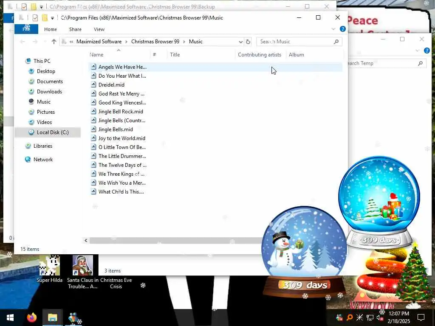The image size is (435, 326).
Task: Select This PC in navigation pane
Action: [x=42, y=61]
